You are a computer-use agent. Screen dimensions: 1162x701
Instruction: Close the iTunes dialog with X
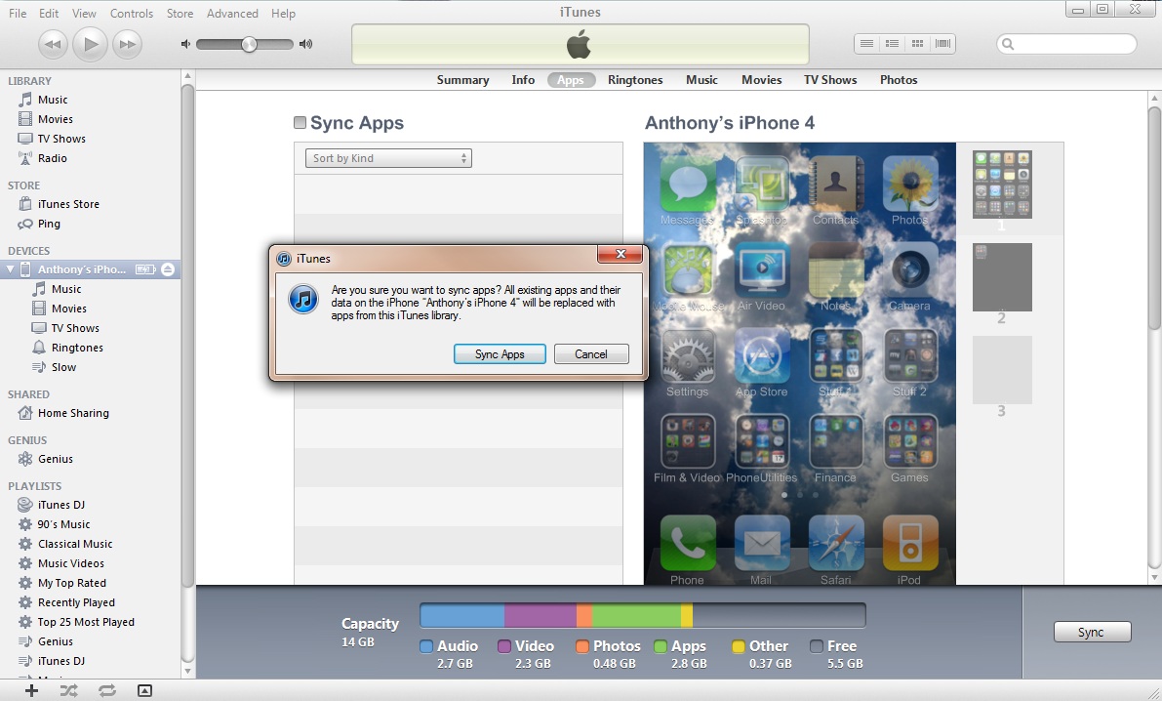point(621,255)
